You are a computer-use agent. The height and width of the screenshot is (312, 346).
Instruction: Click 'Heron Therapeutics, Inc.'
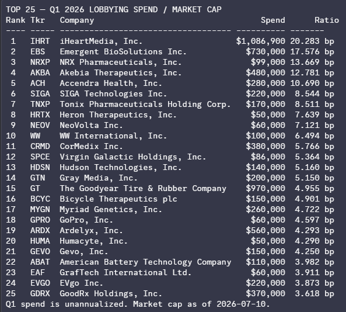118,115
